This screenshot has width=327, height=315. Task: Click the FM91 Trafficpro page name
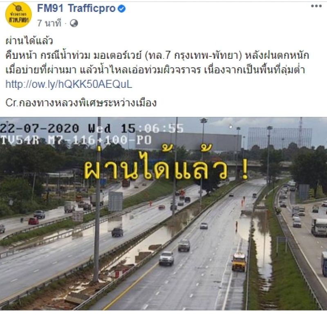[76, 9]
